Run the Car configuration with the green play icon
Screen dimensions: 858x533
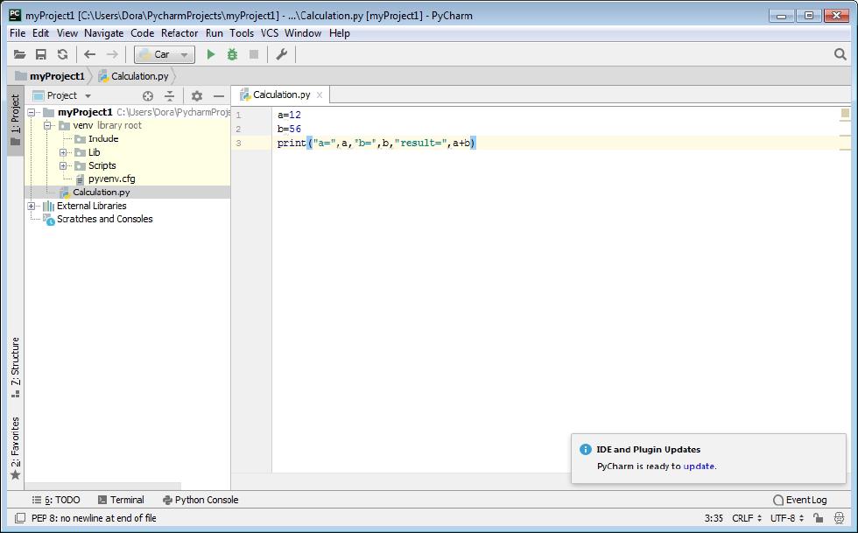point(211,54)
